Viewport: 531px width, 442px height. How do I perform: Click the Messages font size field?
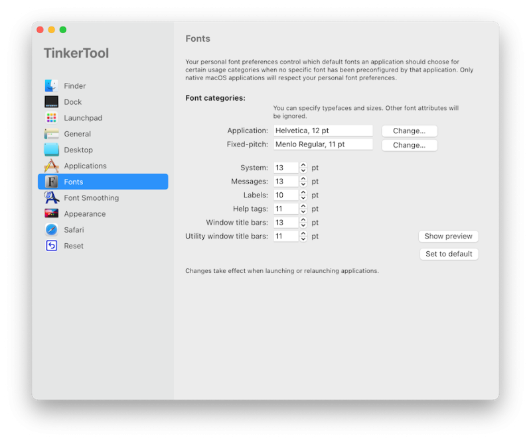point(286,182)
